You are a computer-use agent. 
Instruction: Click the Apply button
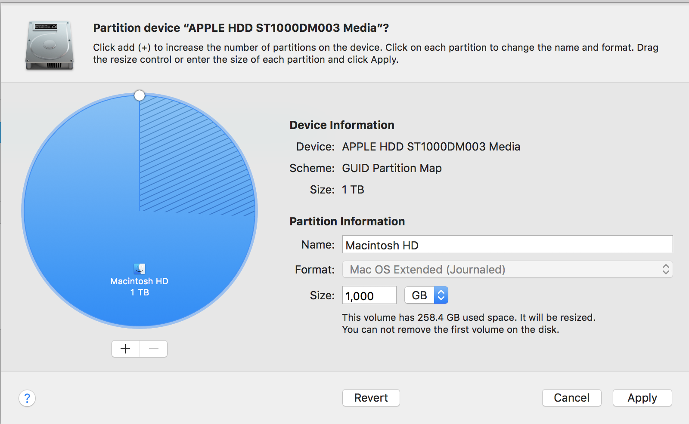tap(642, 398)
